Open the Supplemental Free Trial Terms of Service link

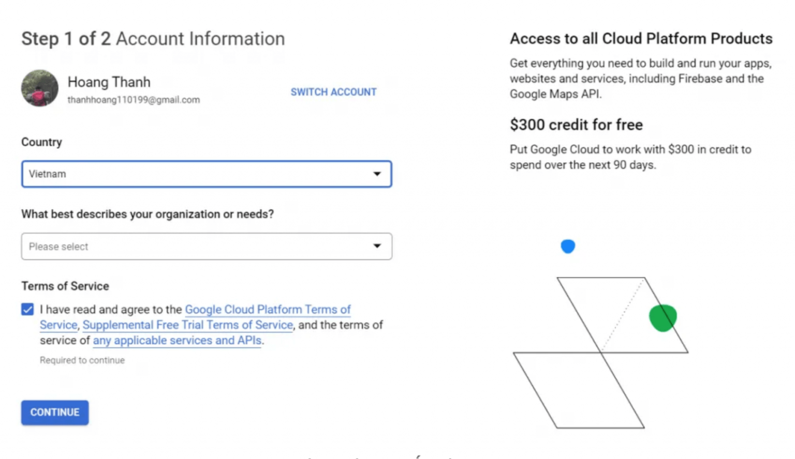[187, 325]
